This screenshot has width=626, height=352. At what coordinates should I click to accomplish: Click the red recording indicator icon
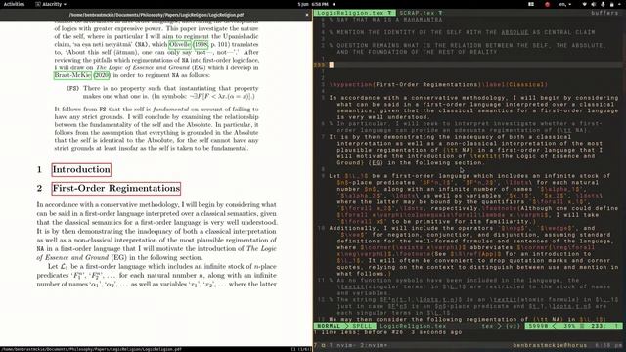(548, 4)
